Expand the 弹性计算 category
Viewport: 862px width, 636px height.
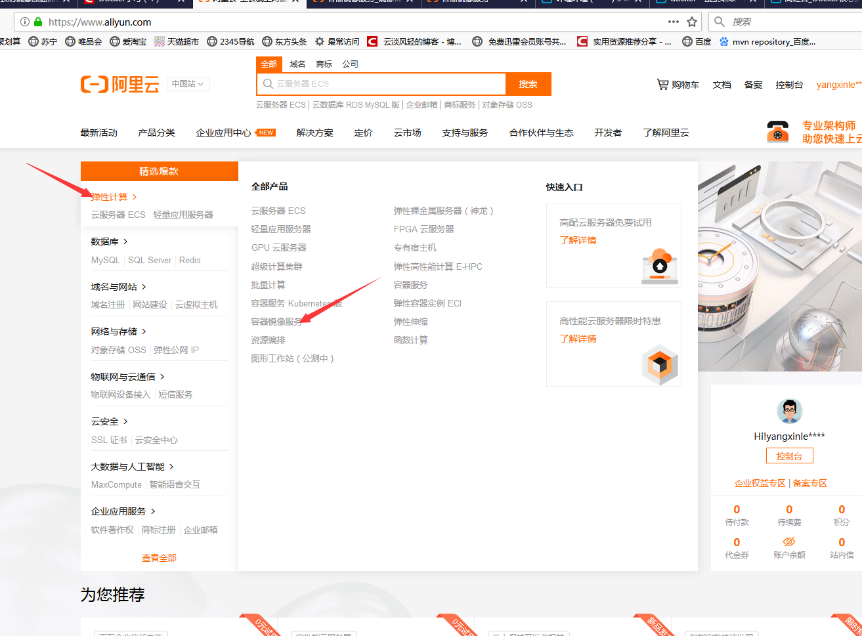pos(114,197)
